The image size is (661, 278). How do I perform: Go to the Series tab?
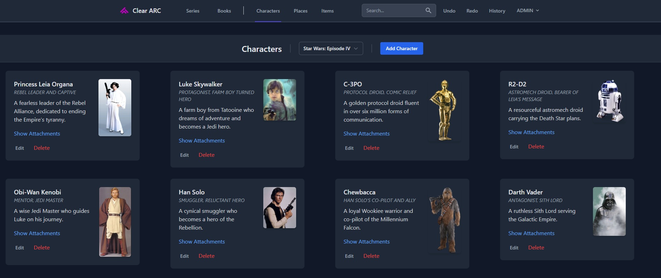[193, 11]
